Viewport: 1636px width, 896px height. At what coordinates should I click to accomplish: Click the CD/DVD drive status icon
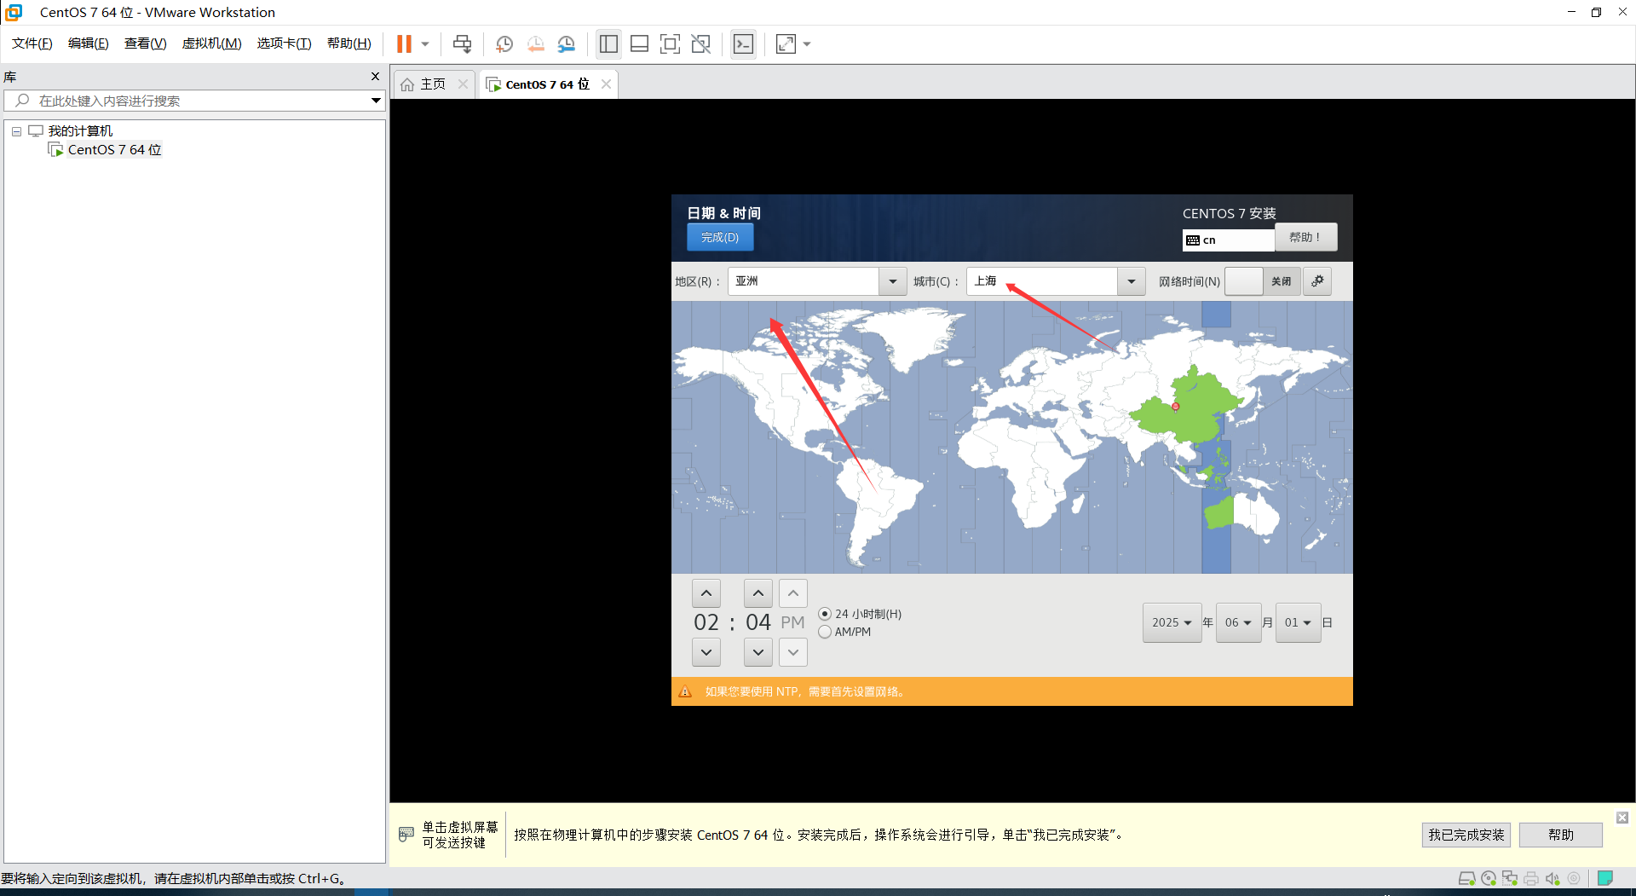(x=1489, y=878)
